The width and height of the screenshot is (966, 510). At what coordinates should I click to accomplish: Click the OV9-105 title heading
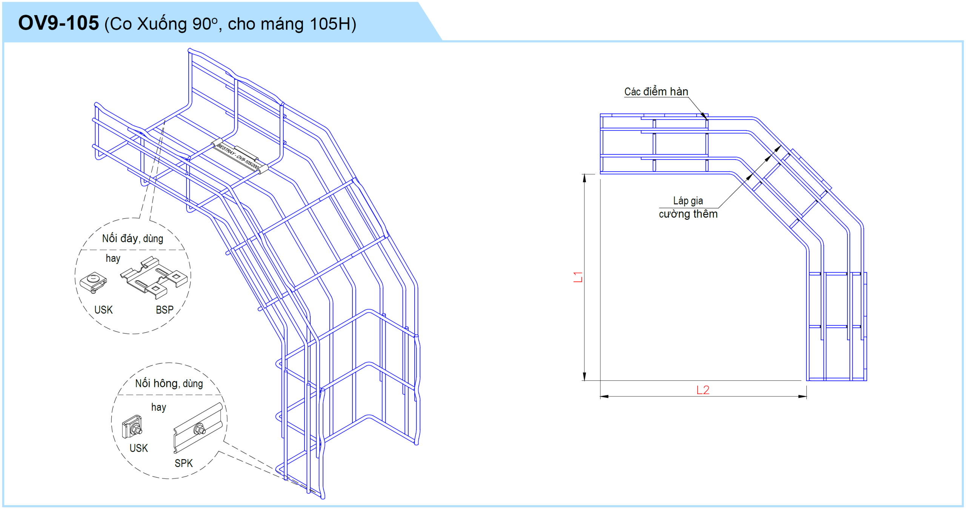tap(58, 23)
